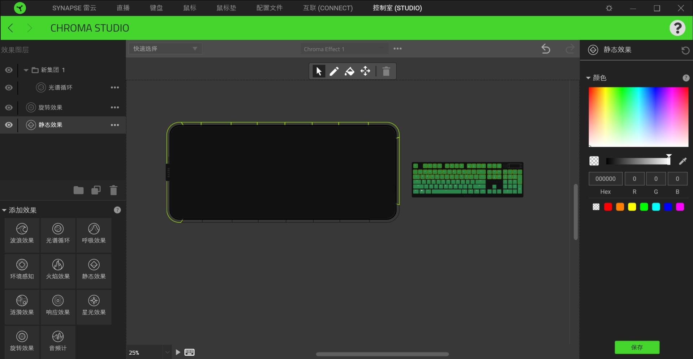The image size is (693, 359).
Task: Open the 互联 (CONNECT) tab
Action: pos(328,8)
